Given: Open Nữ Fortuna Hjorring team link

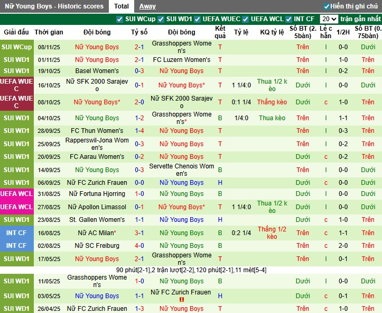Looking at the screenshot, I should click(x=97, y=194).
